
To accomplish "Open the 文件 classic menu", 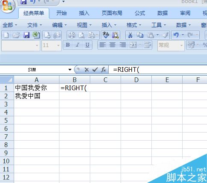I will click(x=35, y=25).
